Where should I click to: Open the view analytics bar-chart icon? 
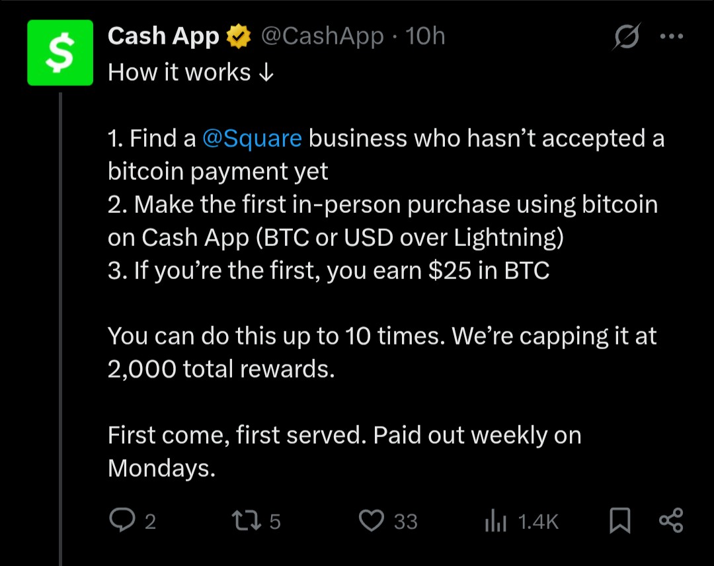click(495, 522)
